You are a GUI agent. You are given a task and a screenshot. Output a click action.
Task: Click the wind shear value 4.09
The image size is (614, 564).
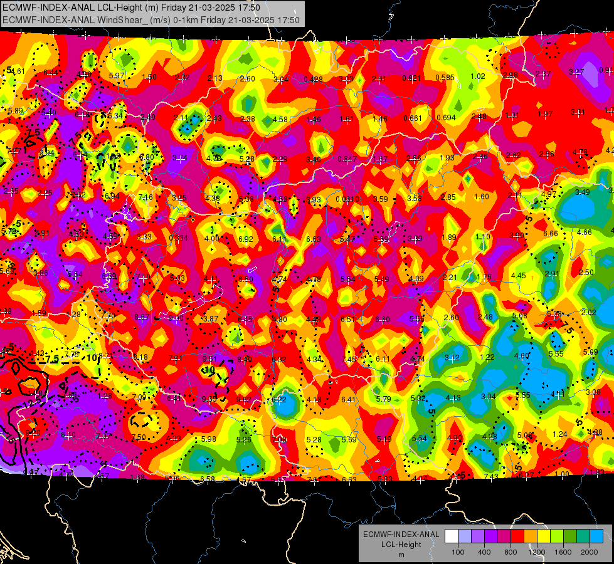[x=416, y=279]
